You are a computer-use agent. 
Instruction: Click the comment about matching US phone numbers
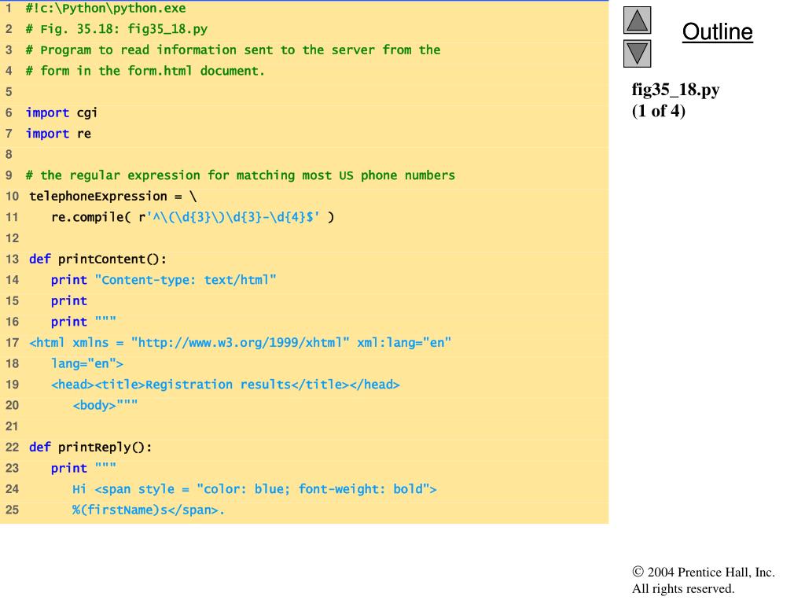241,175
